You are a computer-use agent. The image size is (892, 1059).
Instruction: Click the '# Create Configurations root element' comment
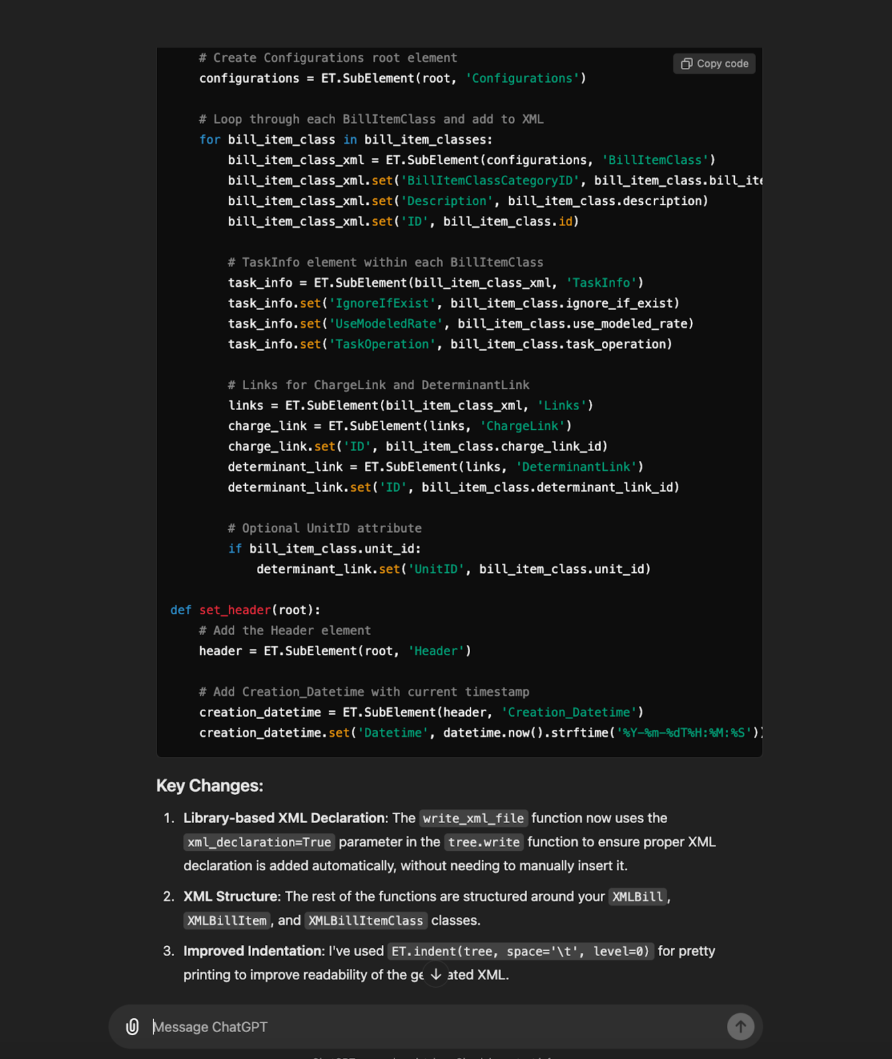pyautogui.click(x=328, y=58)
